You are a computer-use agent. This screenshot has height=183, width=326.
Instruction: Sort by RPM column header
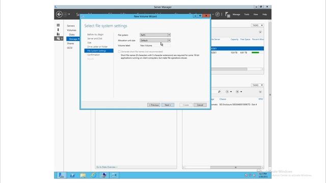(x=260, y=99)
